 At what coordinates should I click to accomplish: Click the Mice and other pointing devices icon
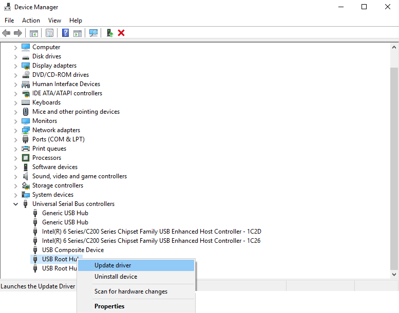[26, 112]
